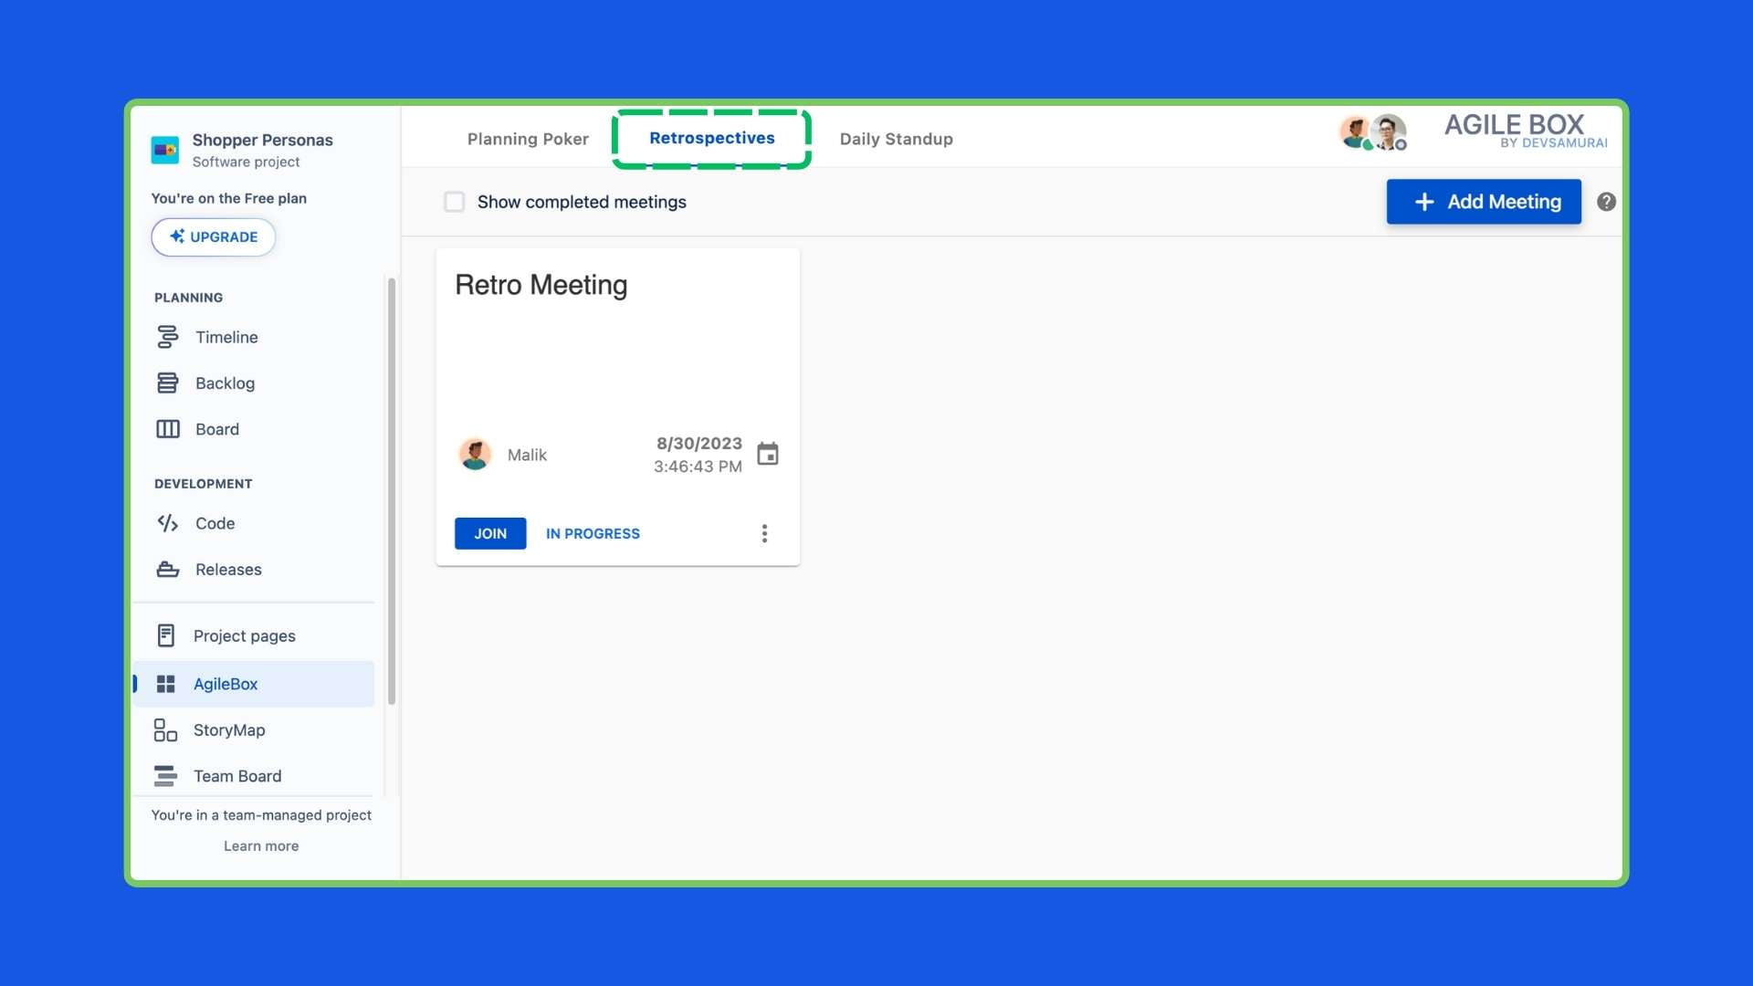
Task: Click the AgileBox grid icon in sidebar
Action: [x=166, y=684]
